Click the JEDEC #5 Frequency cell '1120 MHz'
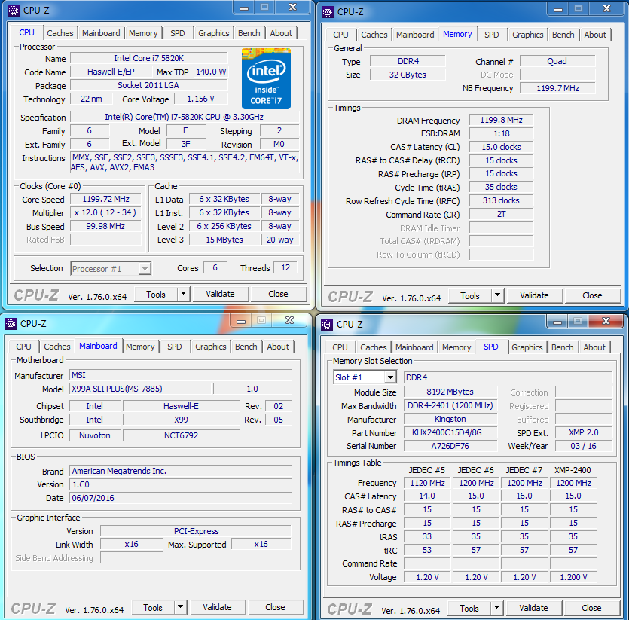The image size is (629, 620). 427,483
